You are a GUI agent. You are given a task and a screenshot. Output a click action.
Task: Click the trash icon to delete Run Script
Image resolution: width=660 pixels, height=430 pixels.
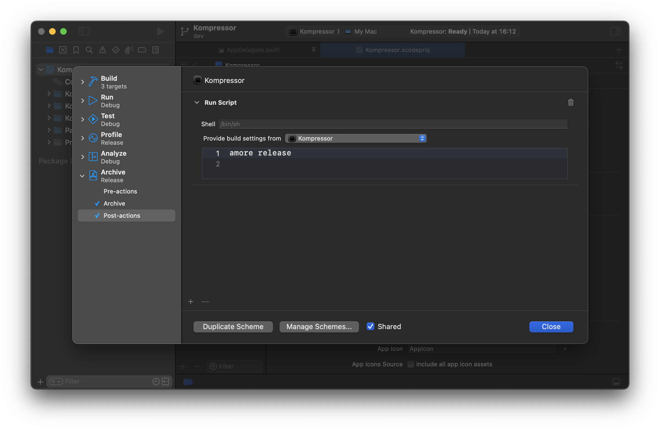click(x=570, y=102)
